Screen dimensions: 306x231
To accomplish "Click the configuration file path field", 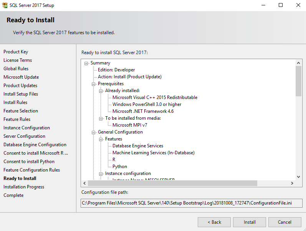I will click(x=191, y=203).
